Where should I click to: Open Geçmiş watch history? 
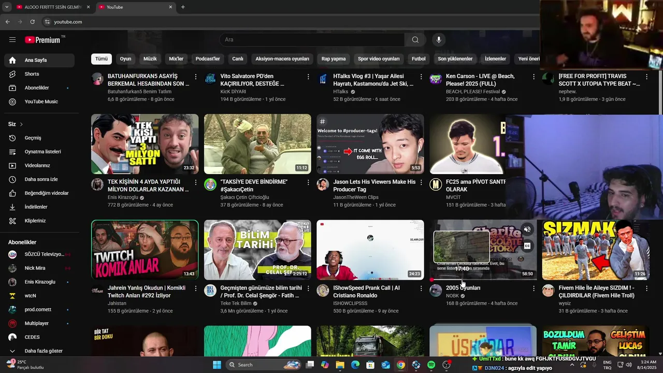39,138
